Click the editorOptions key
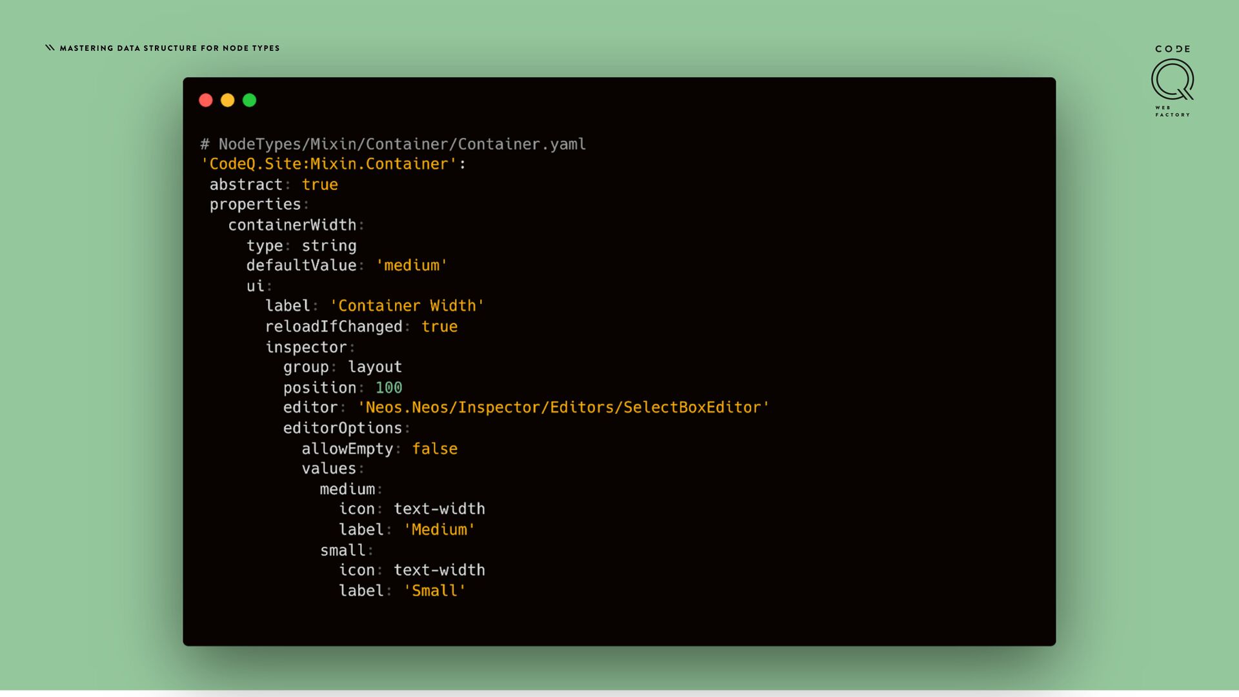This screenshot has width=1239, height=697. tap(342, 429)
